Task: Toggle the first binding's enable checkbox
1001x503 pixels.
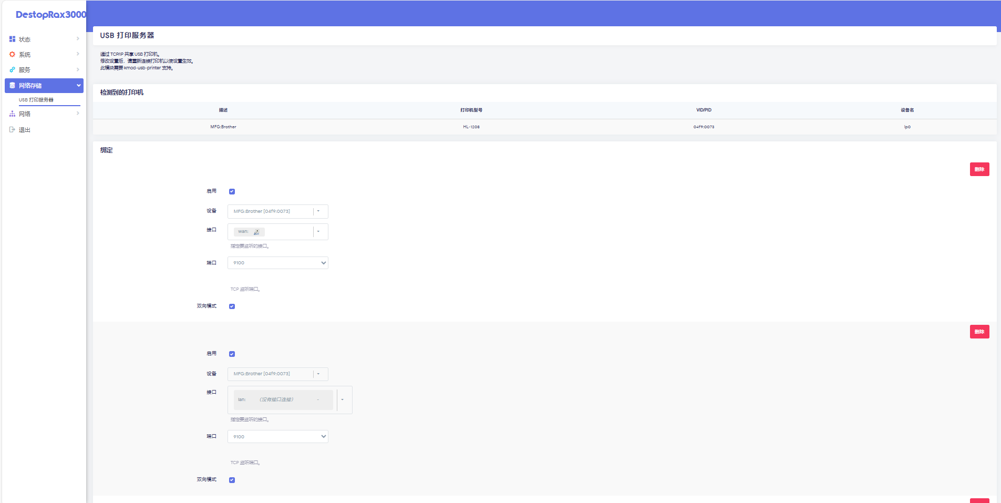Action: point(232,191)
